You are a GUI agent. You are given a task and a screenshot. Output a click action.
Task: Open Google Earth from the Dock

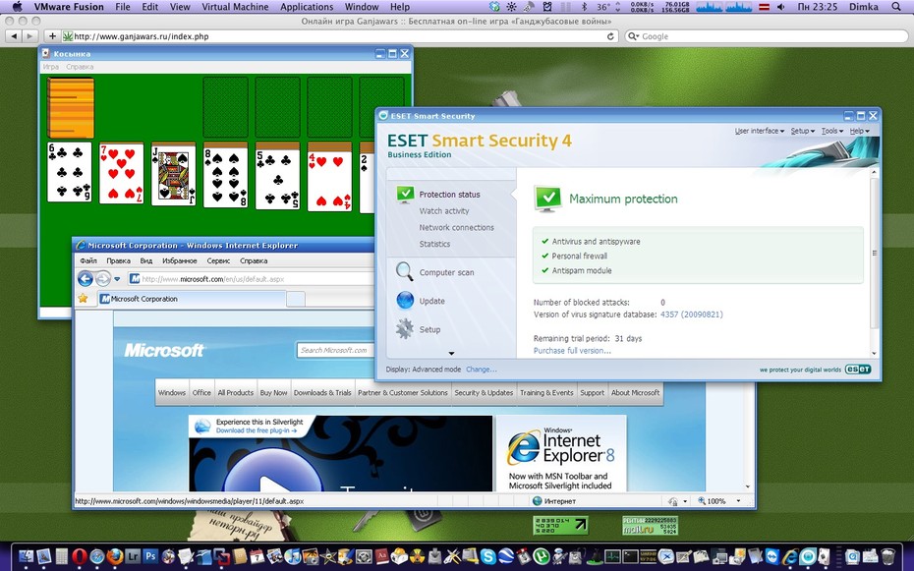506,556
